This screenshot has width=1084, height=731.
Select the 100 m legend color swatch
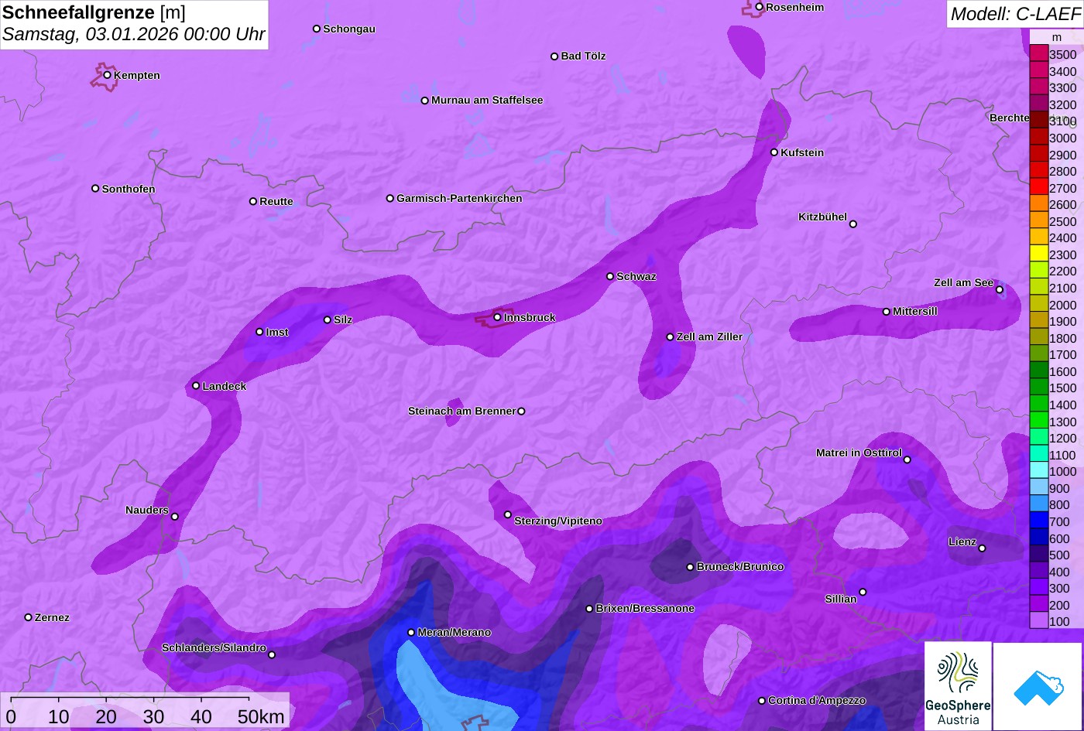tap(1039, 621)
